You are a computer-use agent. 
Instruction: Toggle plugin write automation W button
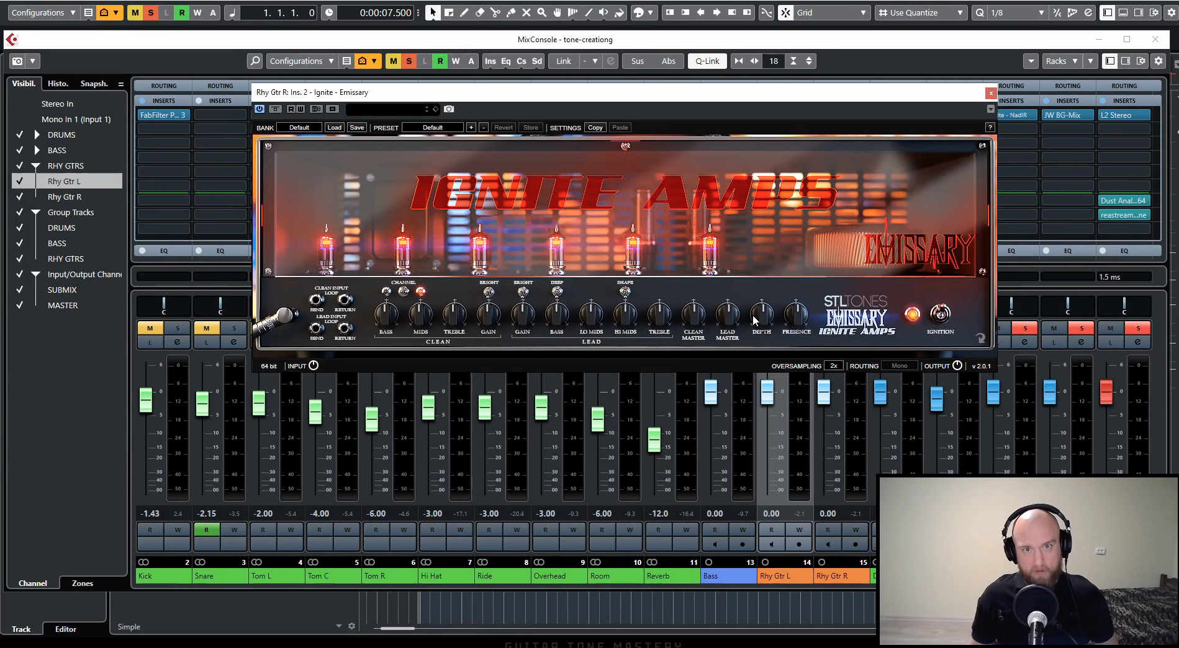(300, 109)
